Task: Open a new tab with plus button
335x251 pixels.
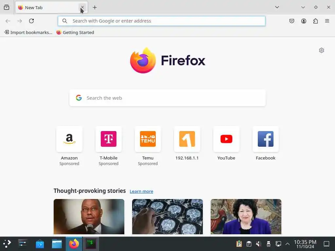Action: tap(95, 8)
